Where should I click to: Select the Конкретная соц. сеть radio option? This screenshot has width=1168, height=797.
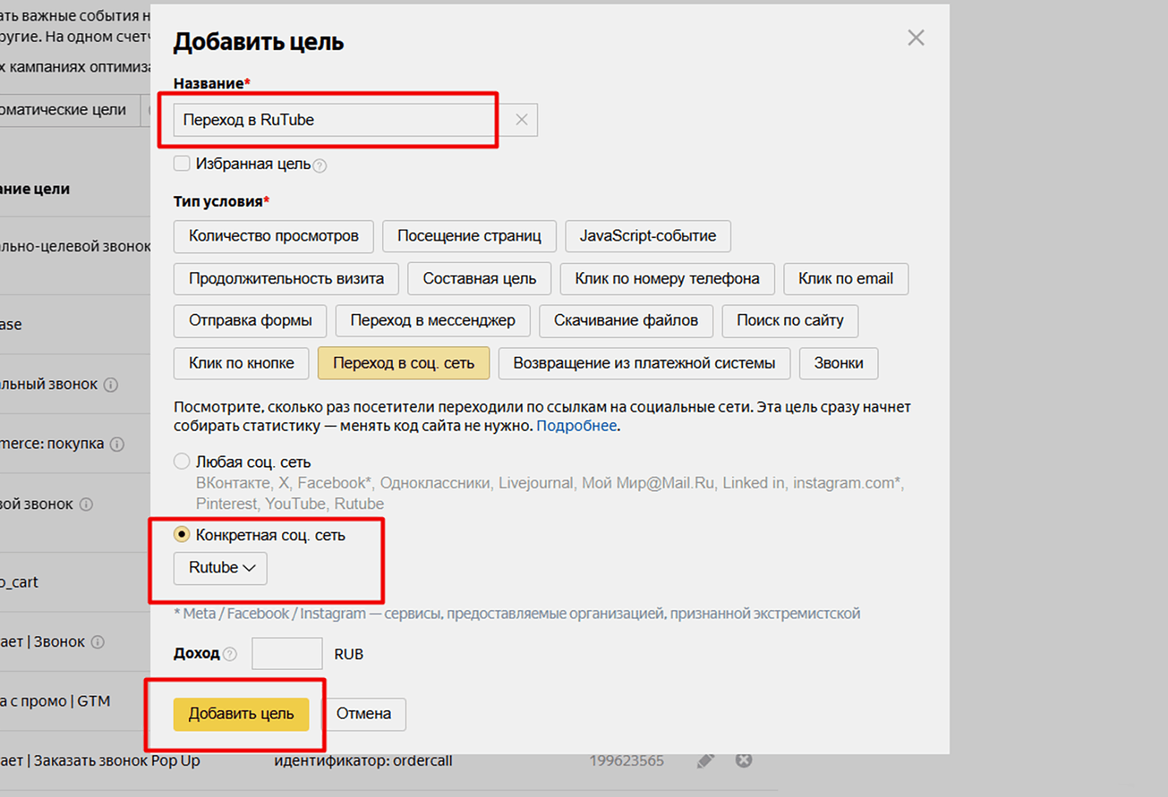pos(182,534)
